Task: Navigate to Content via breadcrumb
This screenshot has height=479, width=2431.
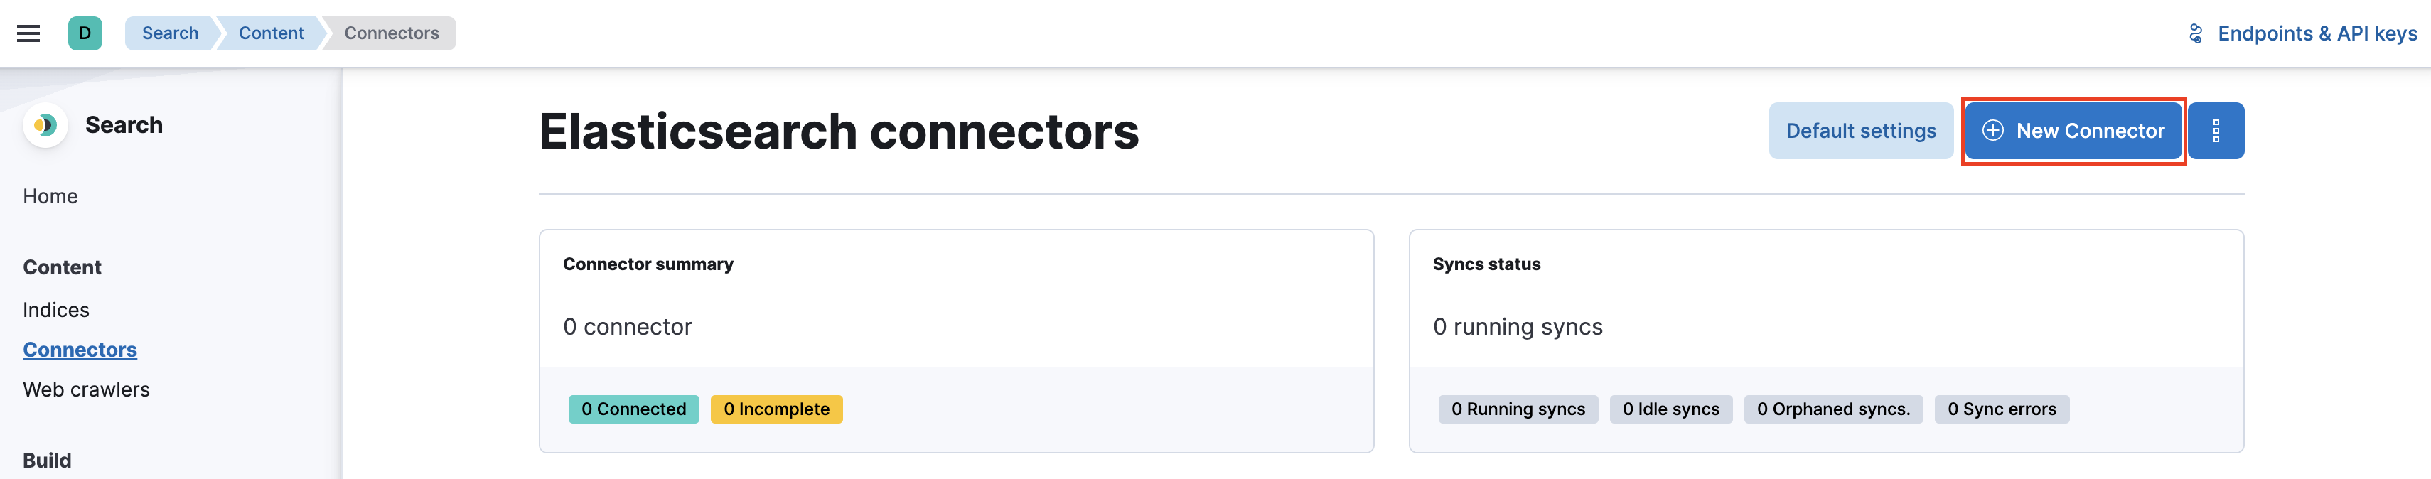Action: [x=271, y=33]
